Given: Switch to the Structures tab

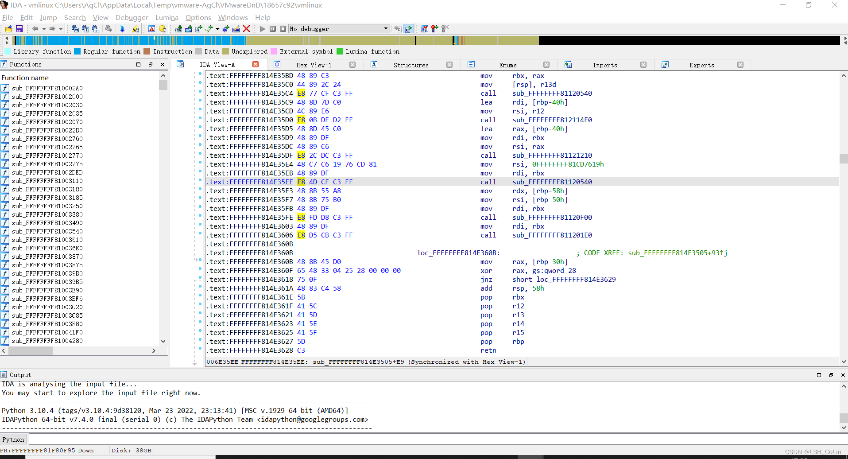Looking at the screenshot, I should 411,65.
